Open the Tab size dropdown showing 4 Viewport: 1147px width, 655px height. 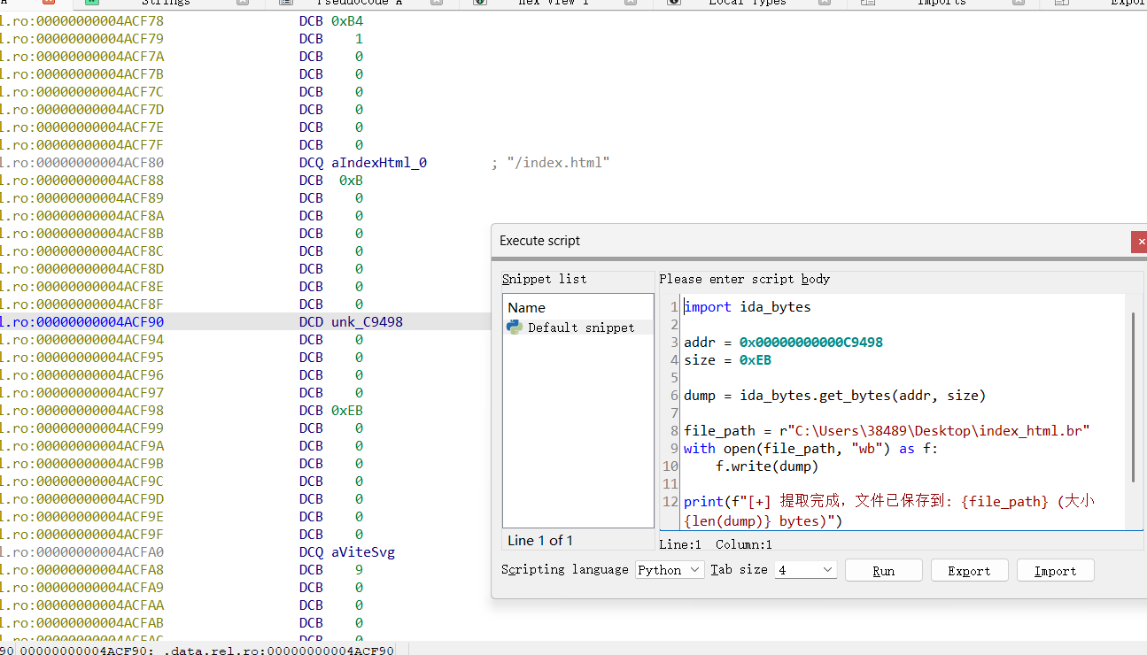click(805, 570)
